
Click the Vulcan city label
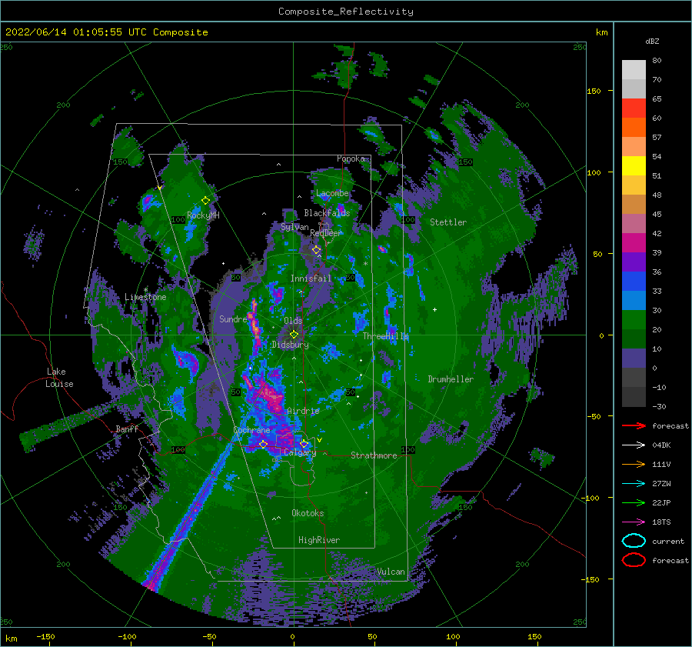[x=391, y=572]
